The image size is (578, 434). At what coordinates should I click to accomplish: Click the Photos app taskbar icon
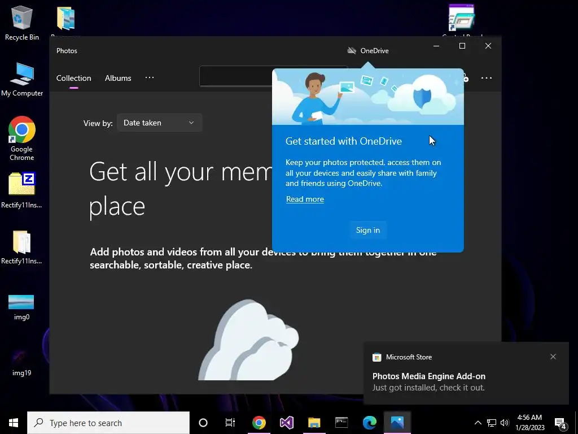[397, 423]
